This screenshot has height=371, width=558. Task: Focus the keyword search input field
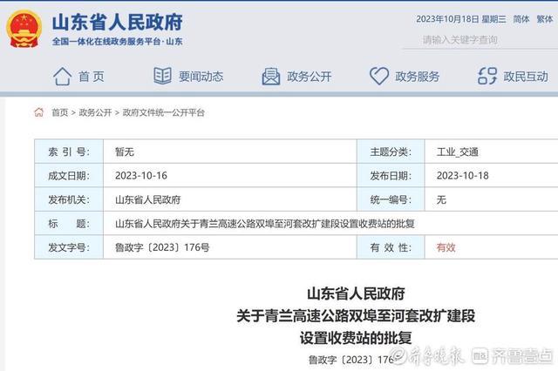(480, 40)
